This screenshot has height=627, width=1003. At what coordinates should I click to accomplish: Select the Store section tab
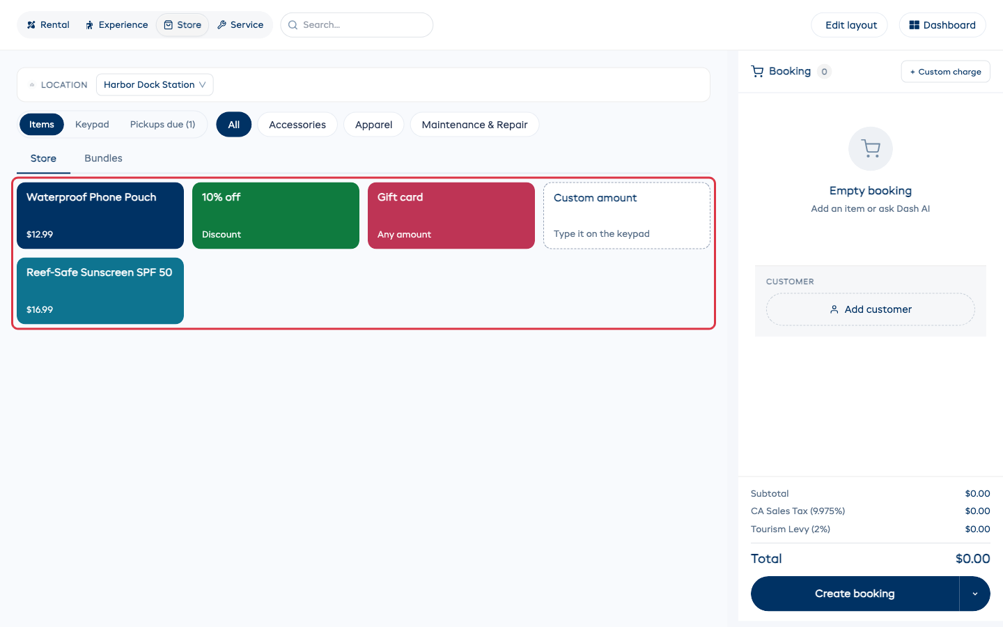click(x=182, y=25)
